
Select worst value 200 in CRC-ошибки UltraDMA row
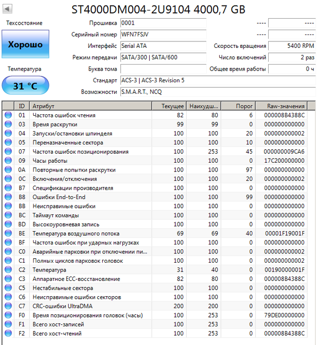click(x=213, y=306)
